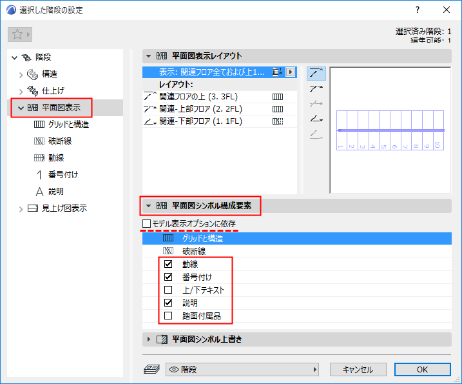Select the 表示: 関連フロア全ておよび上1 row
This screenshot has width=462, height=384.
(x=220, y=72)
